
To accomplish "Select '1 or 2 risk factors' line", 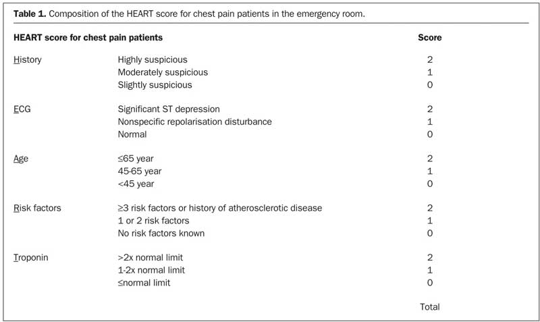I will pyautogui.click(x=154, y=221).
